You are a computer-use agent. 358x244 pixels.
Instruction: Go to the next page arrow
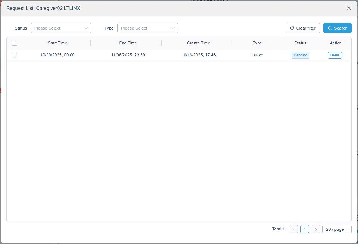315,229
